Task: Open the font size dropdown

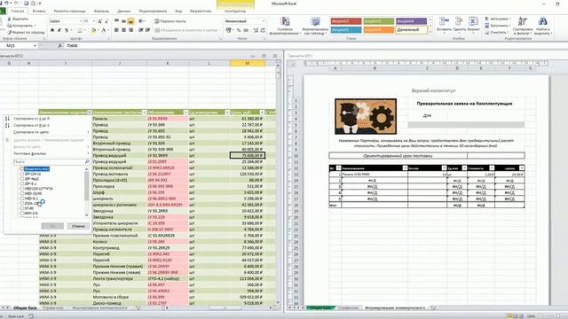Action: (x=94, y=21)
